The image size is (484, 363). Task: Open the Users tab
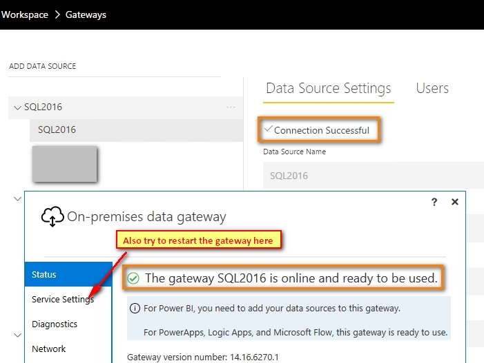[x=432, y=88]
